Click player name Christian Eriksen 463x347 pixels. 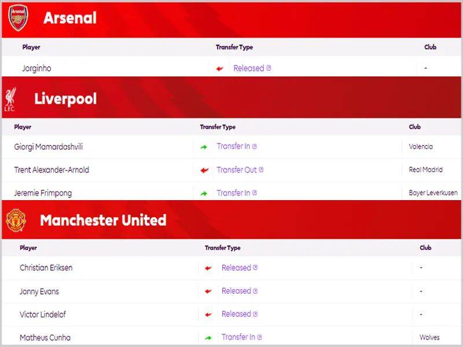pyautogui.click(x=46, y=268)
